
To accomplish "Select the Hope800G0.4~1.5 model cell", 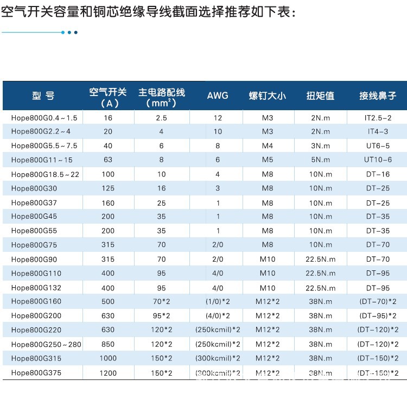I will pyautogui.click(x=44, y=117).
